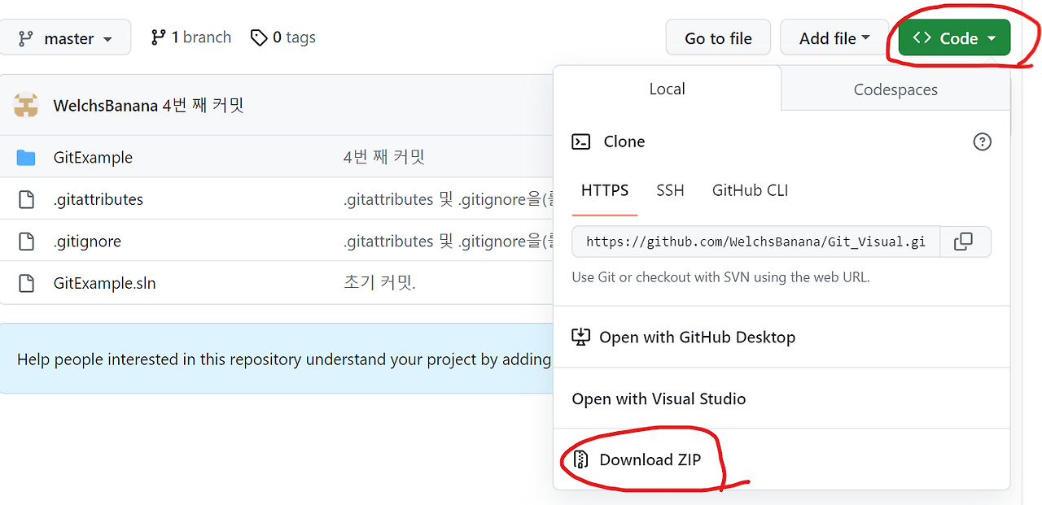Click the zip file icon beside Download ZIP
Image resolution: width=1042 pixels, height=505 pixels.
click(x=580, y=459)
